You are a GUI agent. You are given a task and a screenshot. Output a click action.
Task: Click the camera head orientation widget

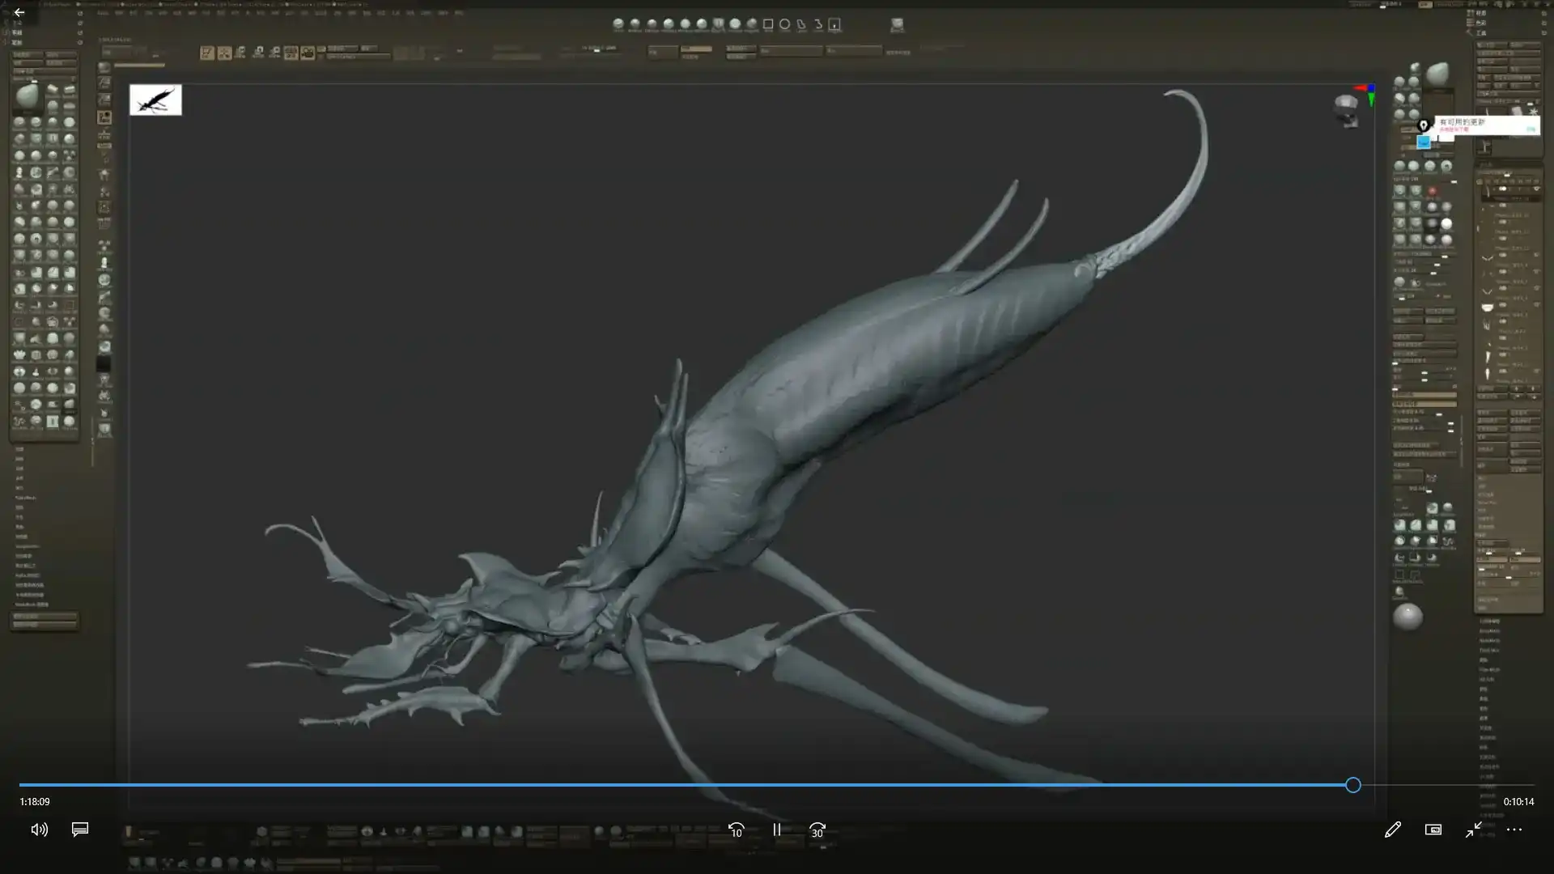tap(1345, 111)
